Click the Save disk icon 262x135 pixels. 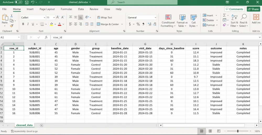click(26, 2)
